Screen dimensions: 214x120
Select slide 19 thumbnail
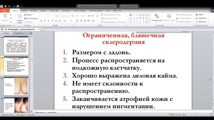[x=16, y=46]
